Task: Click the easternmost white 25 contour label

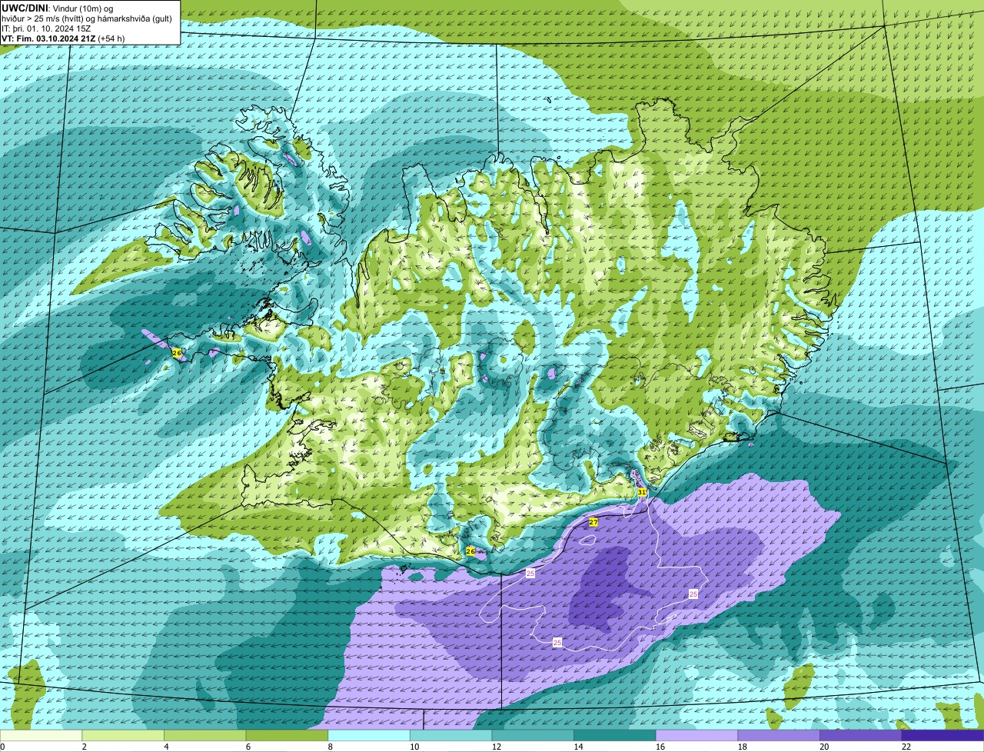Action: click(693, 594)
